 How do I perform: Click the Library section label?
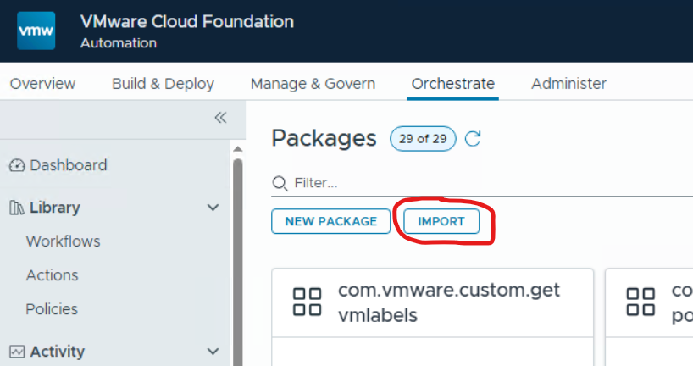[55, 208]
